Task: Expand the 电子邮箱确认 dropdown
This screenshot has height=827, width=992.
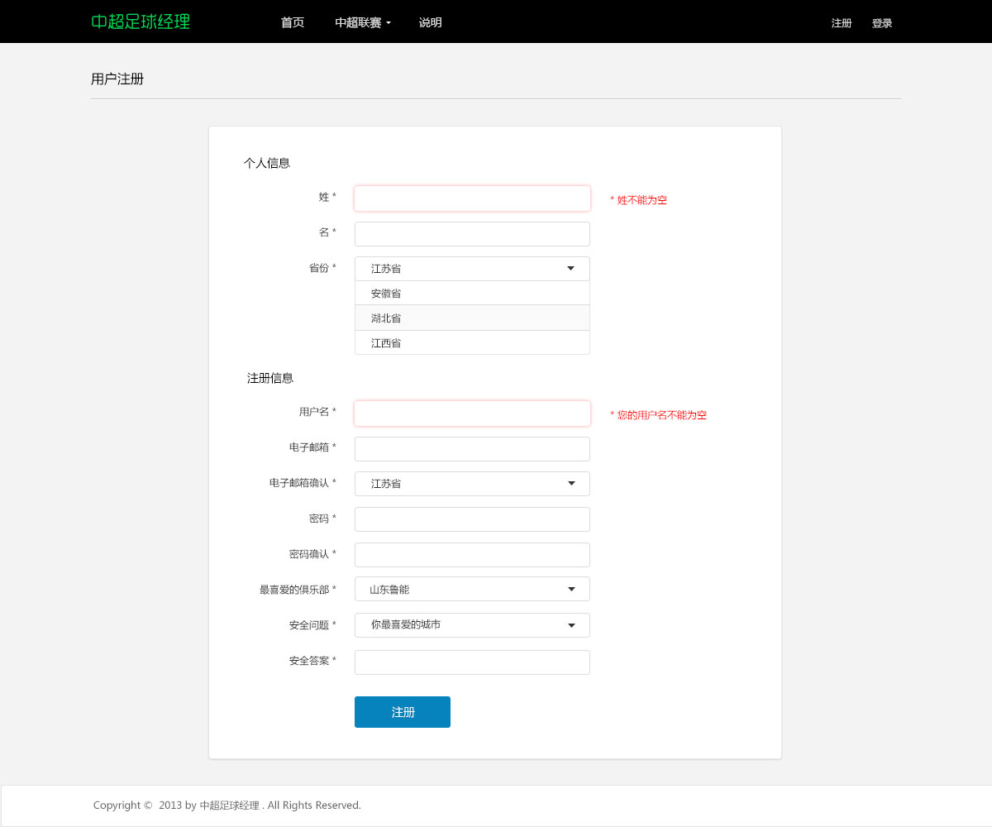Action: [472, 484]
